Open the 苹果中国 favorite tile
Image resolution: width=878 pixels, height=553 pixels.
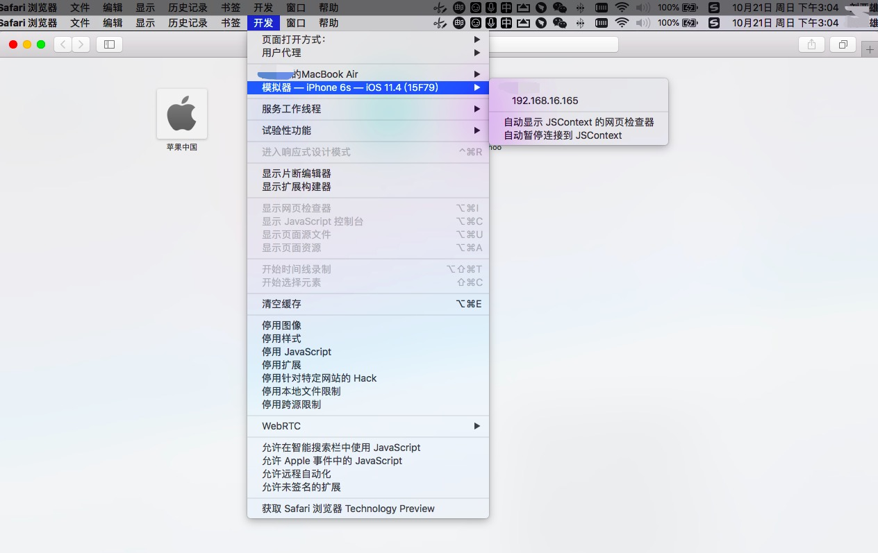point(182,120)
